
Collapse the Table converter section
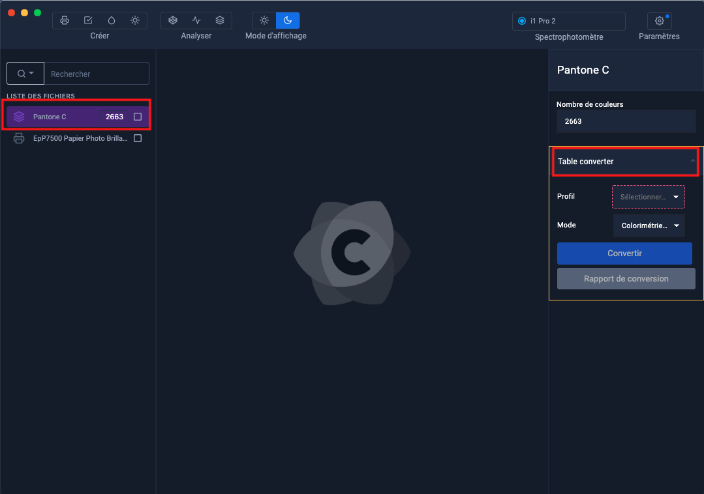(x=626, y=162)
